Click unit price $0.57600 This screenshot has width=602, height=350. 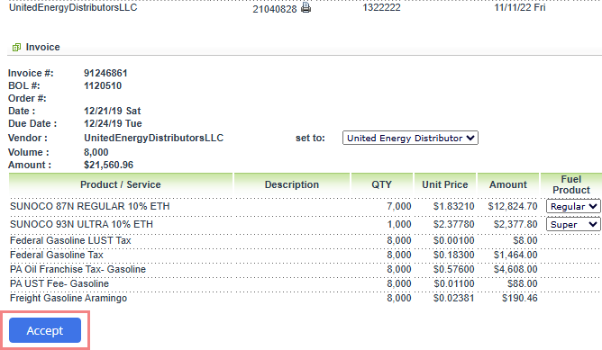click(x=454, y=269)
